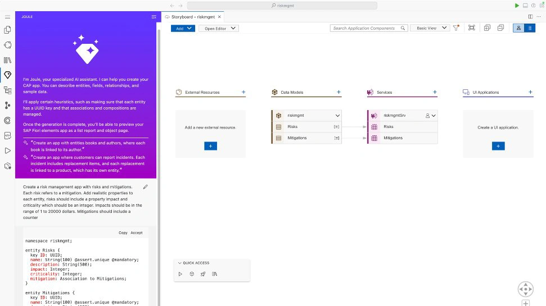Image resolution: width=546 pixels, height=306 pixels.
Task: Open the Source Control icon
Action: click(7, 106)
